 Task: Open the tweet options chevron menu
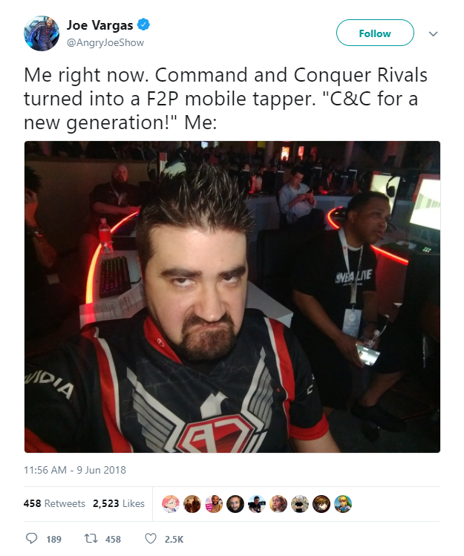433,34
